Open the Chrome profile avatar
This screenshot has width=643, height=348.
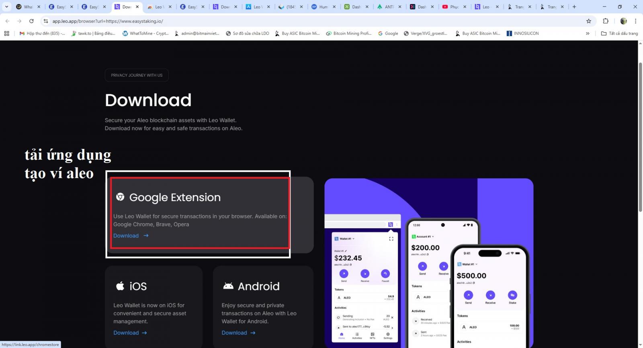coord(624,21)
